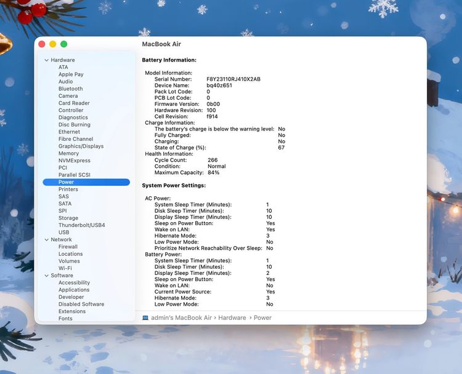Click State of Charge value 67
The height and width of the screenshot is (374, 462).
281,148
